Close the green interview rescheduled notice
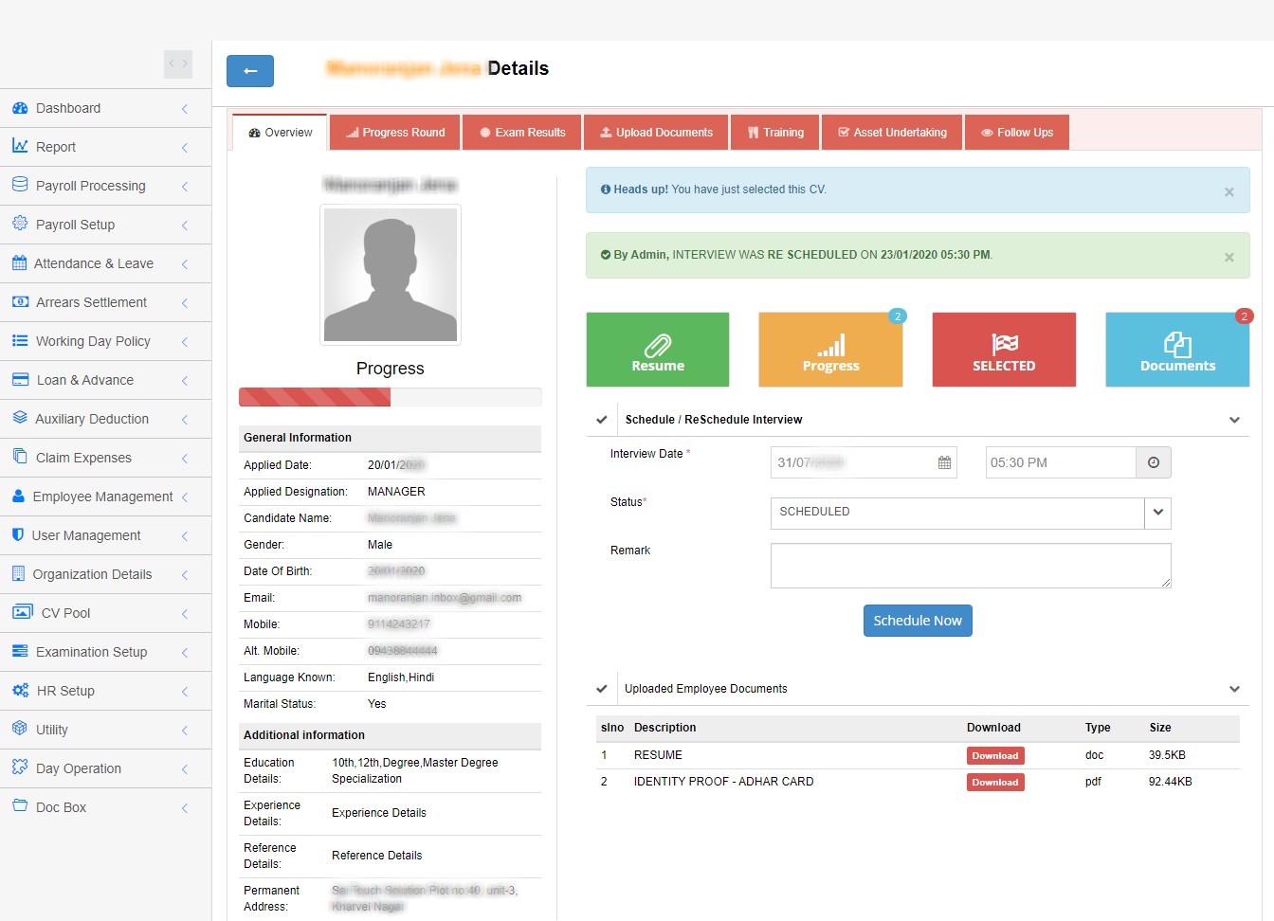The image size is (1274, 921). point(1229,257)
